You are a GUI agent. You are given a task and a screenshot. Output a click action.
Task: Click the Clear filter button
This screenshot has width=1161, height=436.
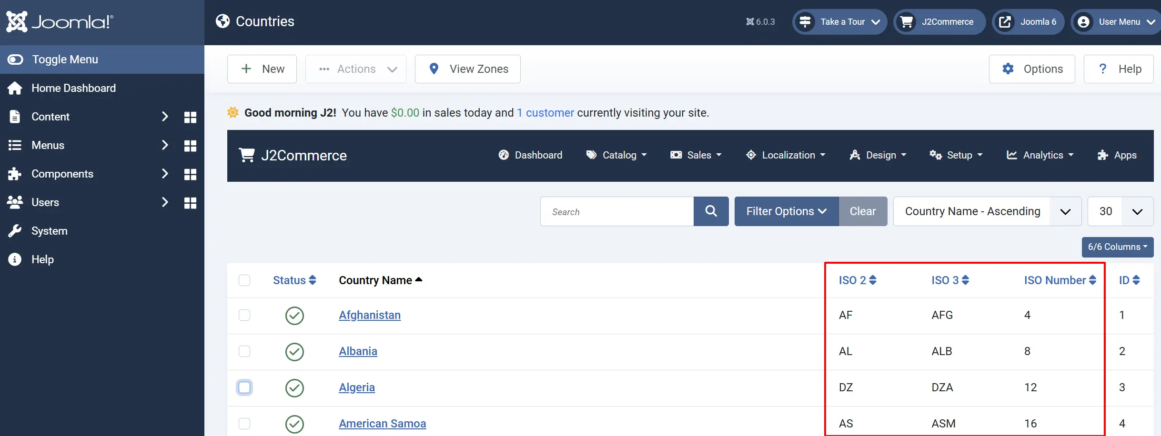point(863,211)
